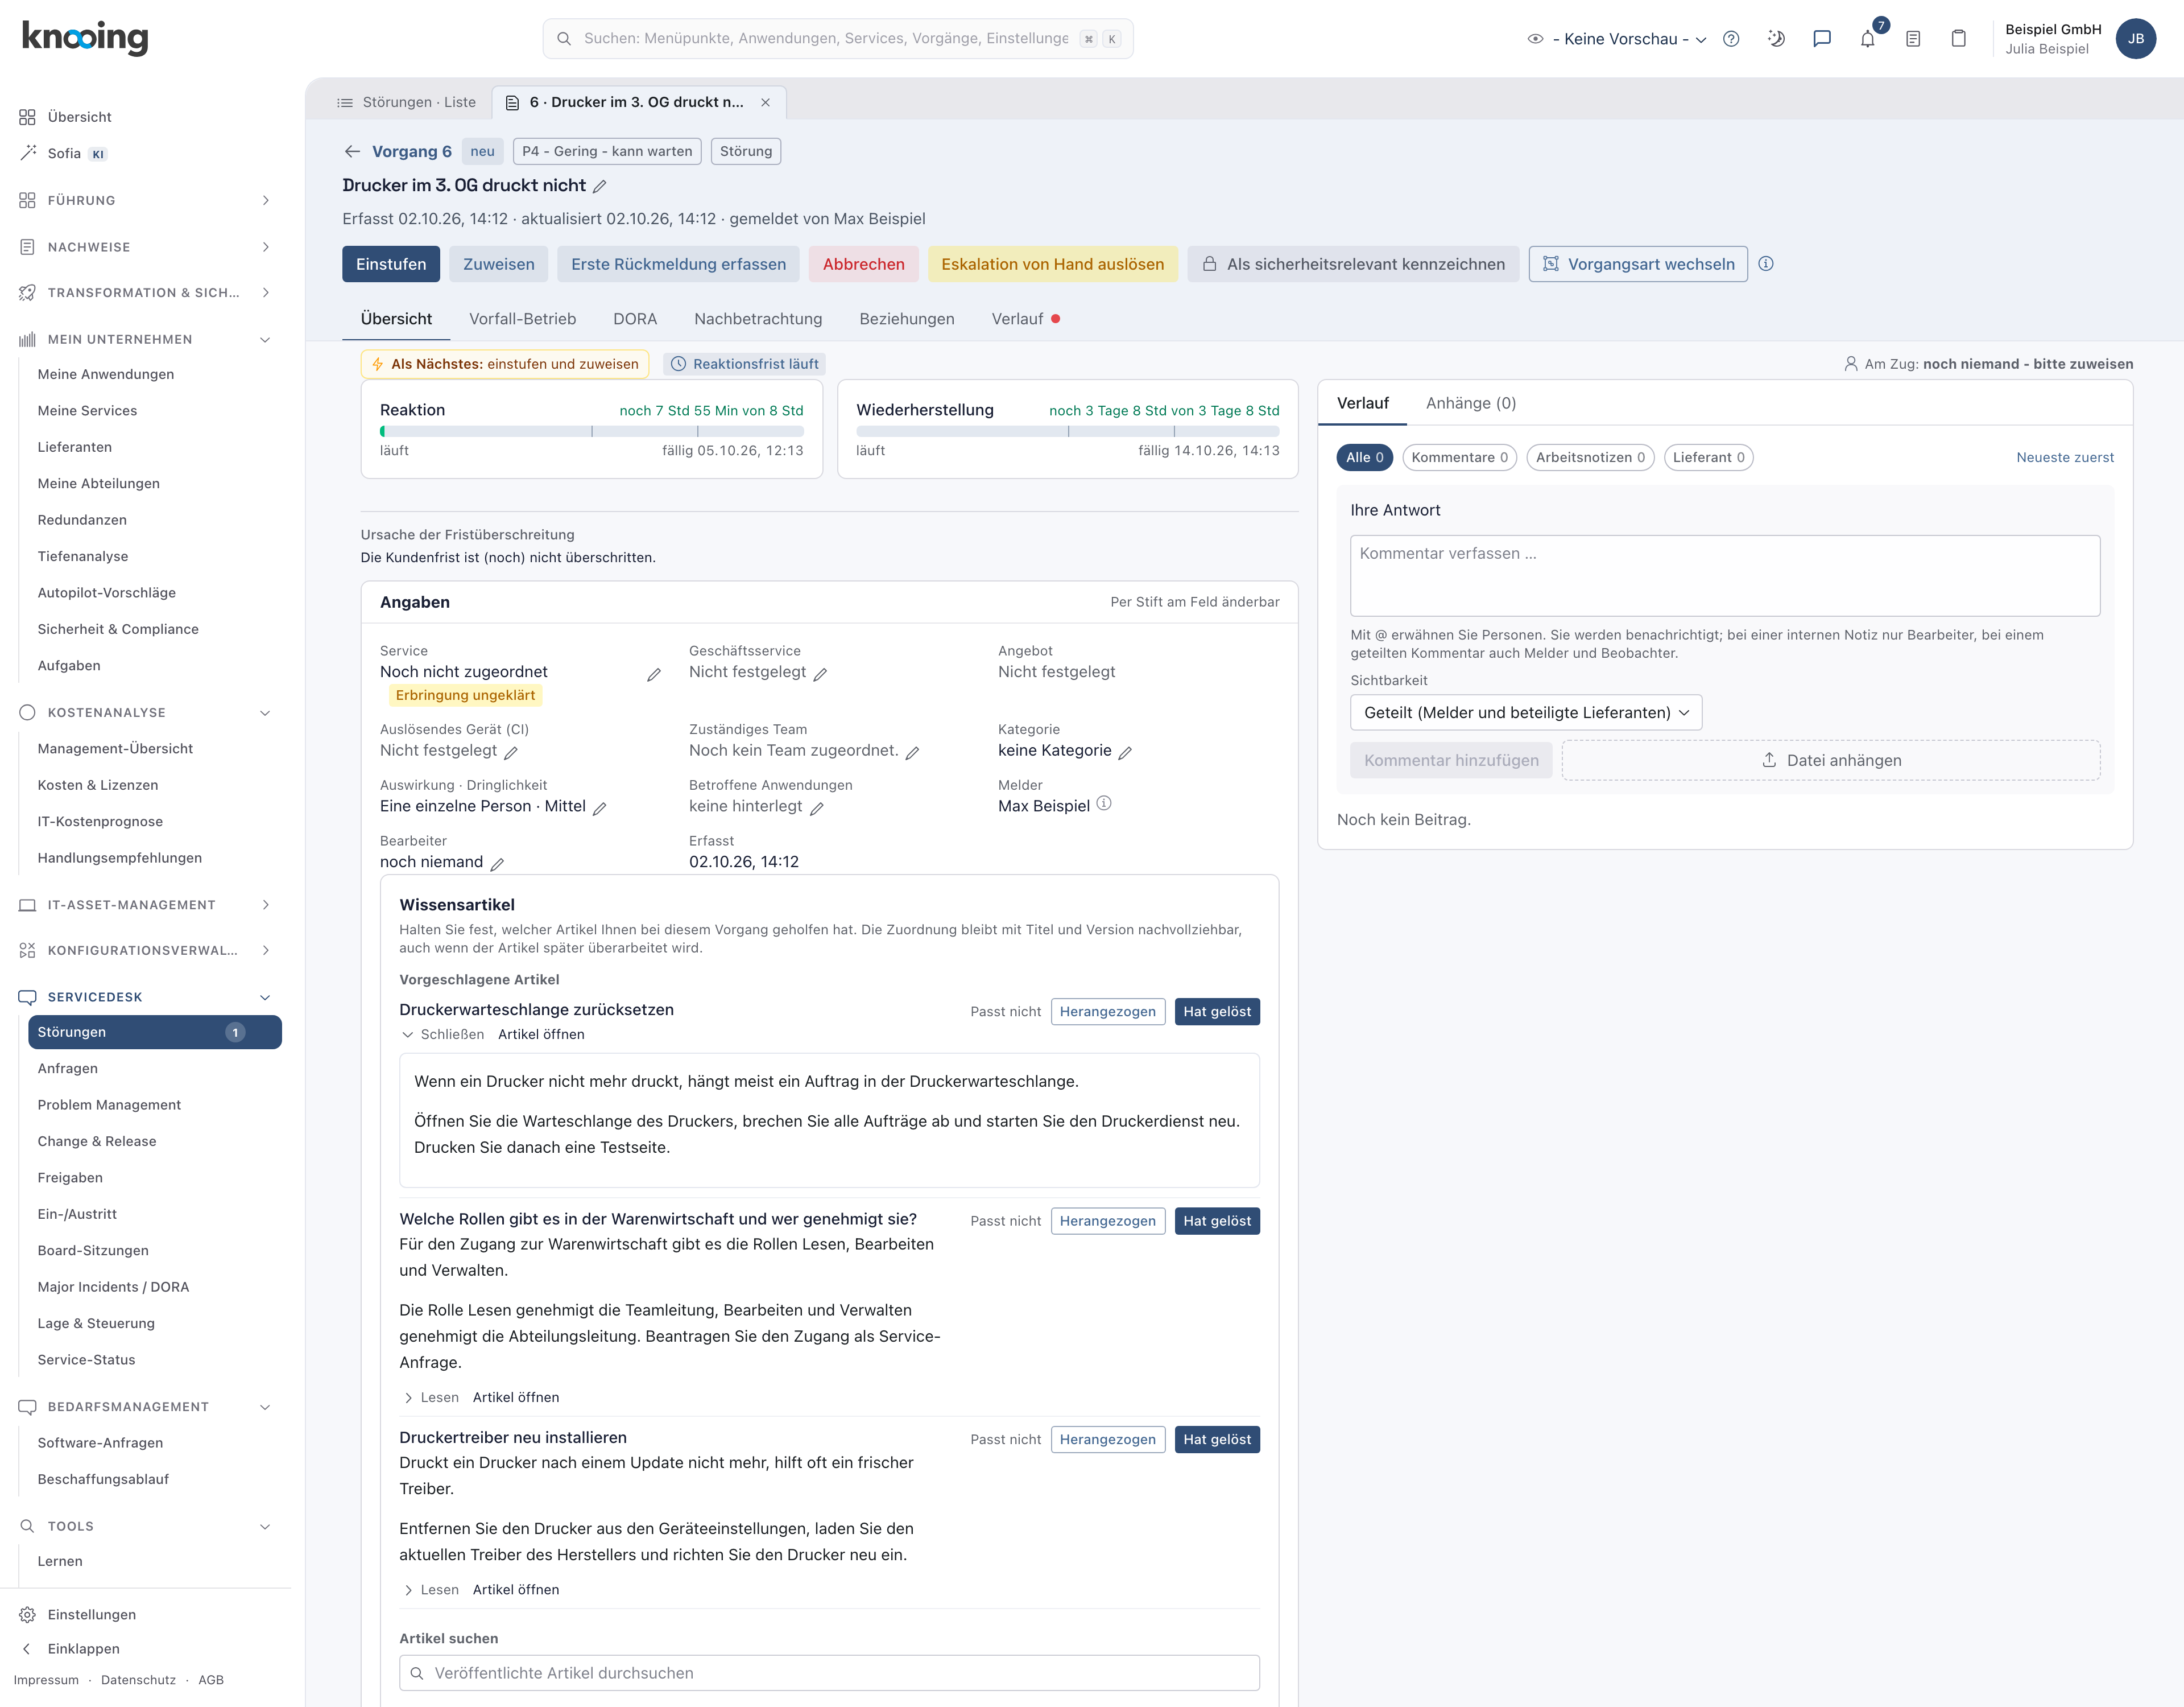Click the Einstufen button
This screenshot has height=1707, width=2184.
391,264
